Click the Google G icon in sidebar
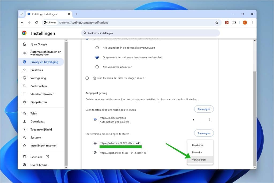 click(x=24, y=44)
